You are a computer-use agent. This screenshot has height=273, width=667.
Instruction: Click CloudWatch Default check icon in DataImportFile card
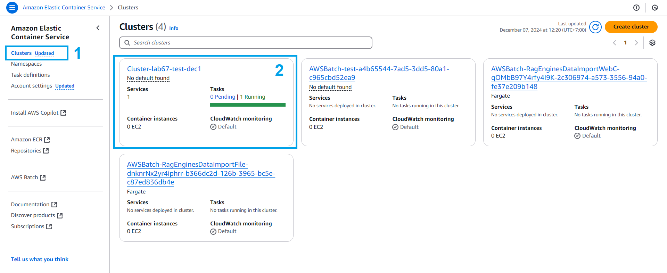click(213, 232)
